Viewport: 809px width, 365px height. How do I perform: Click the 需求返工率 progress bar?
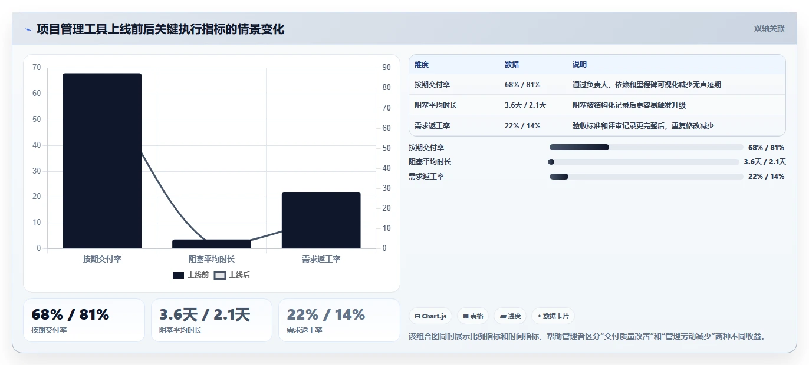pos(646,177)
